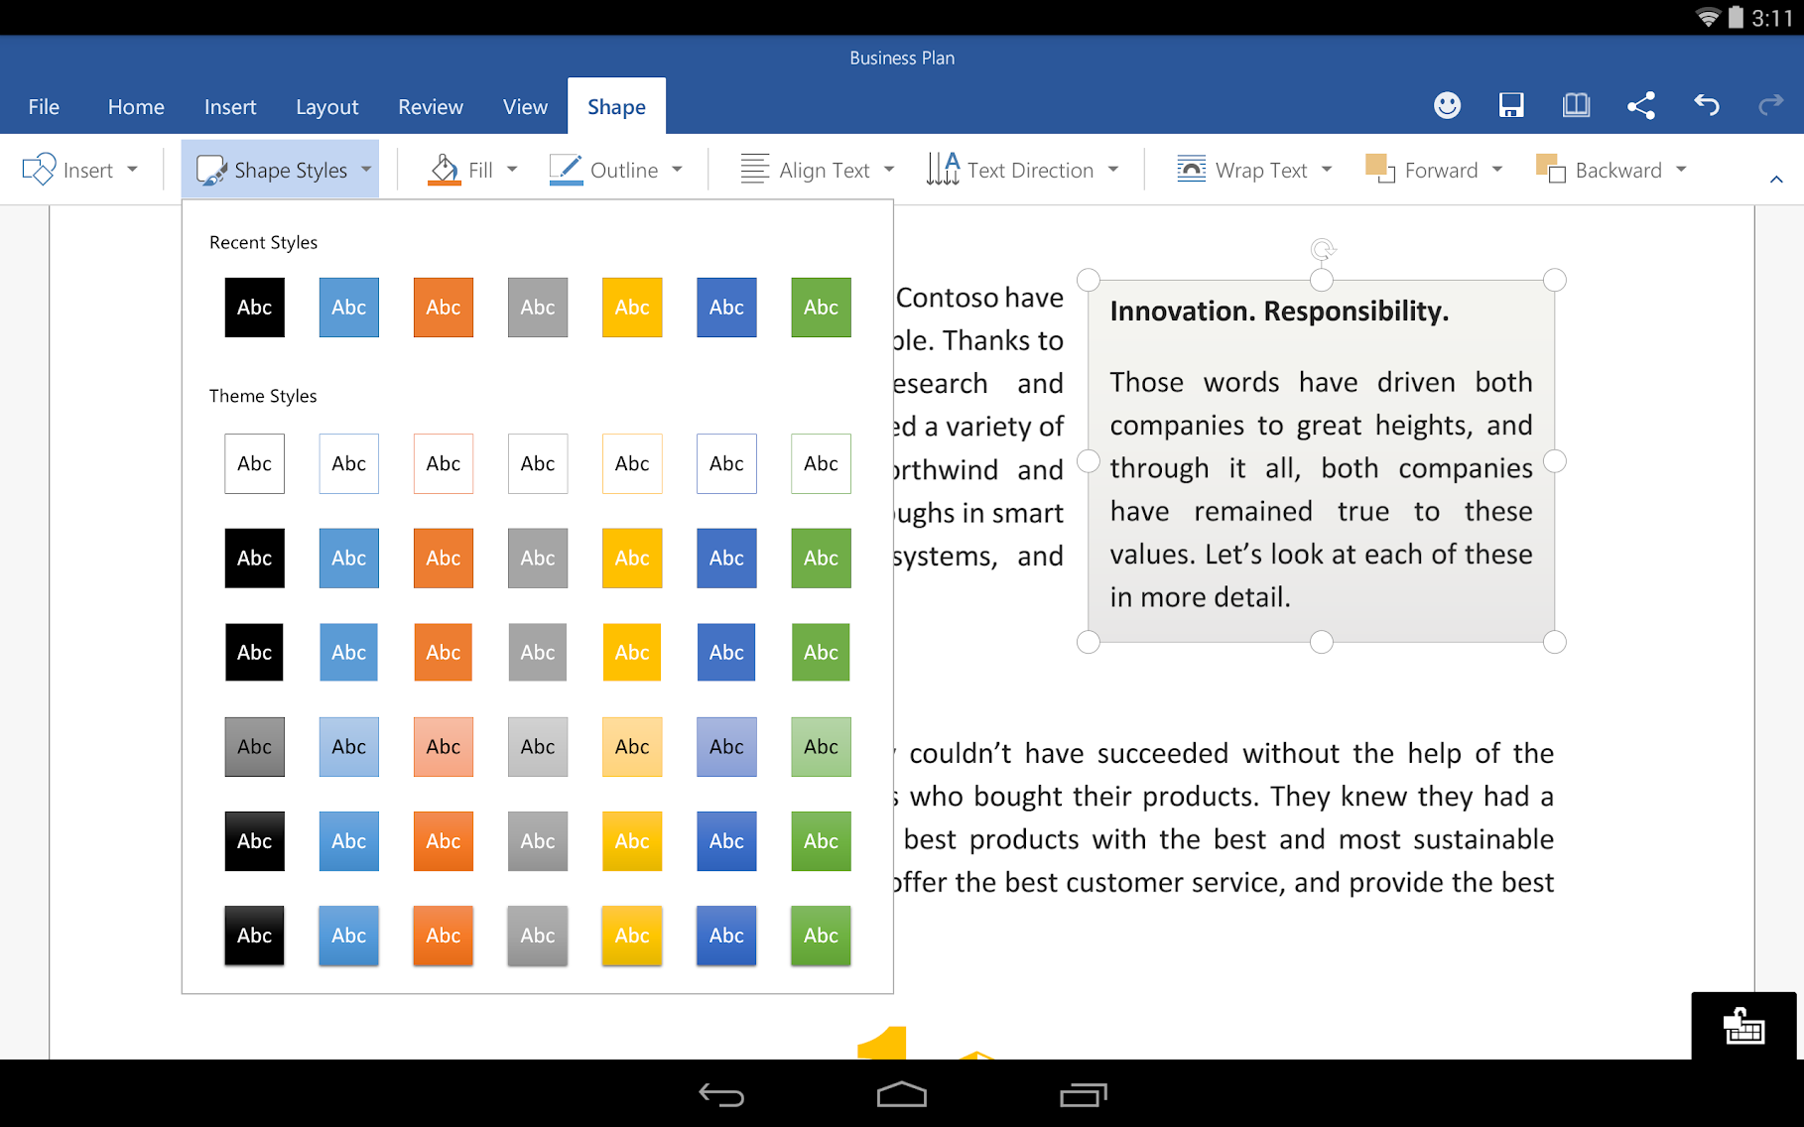The width and height of the screenshot is (1804, 1127).
Task: Open the Outline dropdown
Action: click(x=616, y=170)
